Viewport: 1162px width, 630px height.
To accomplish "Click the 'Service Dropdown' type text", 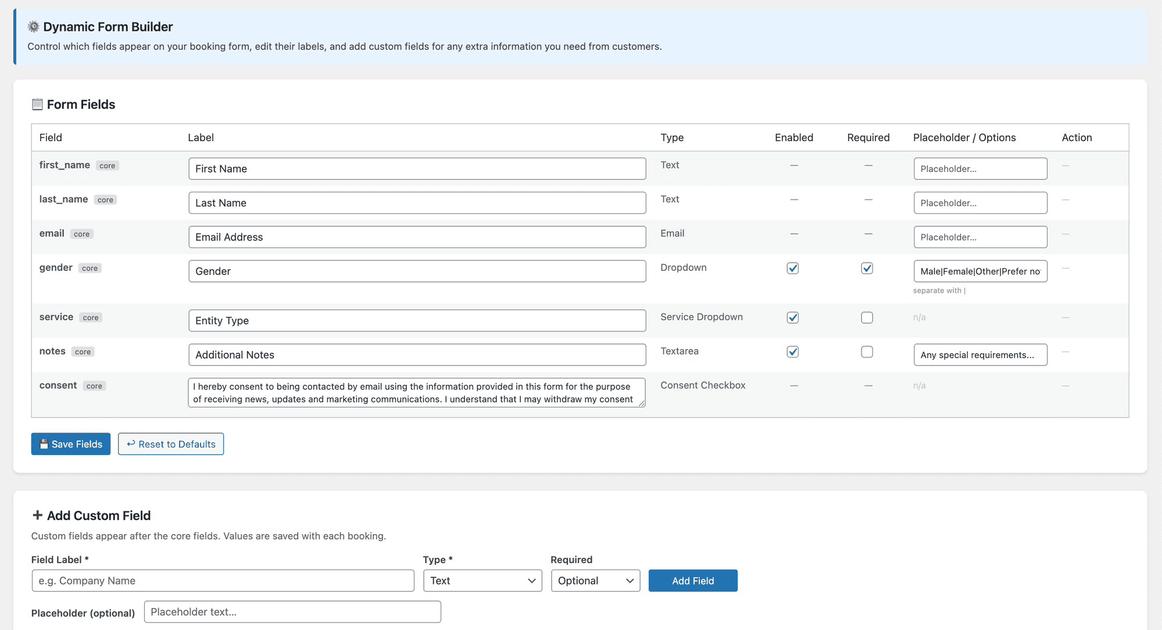I will tap(702, 317).
